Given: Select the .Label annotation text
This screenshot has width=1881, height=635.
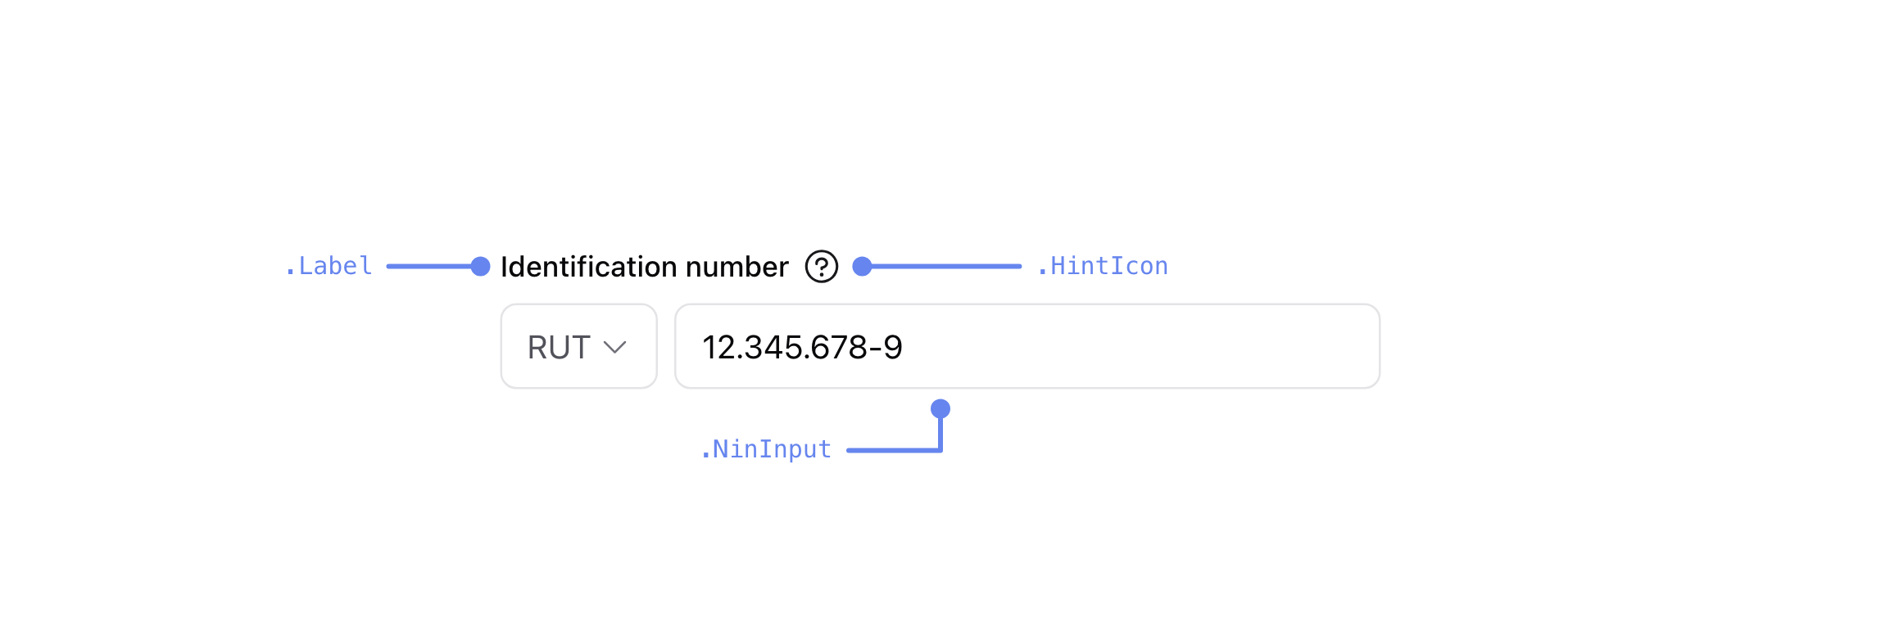Looking at the screenshot, I should tap(329, 266).
